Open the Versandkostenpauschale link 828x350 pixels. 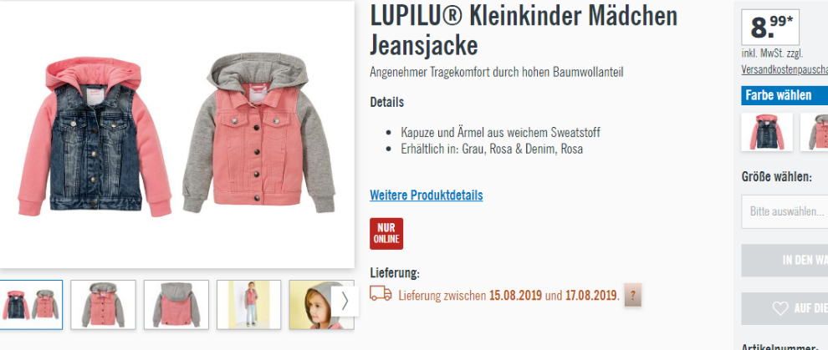pyautogui.click(x=785, y=70)
